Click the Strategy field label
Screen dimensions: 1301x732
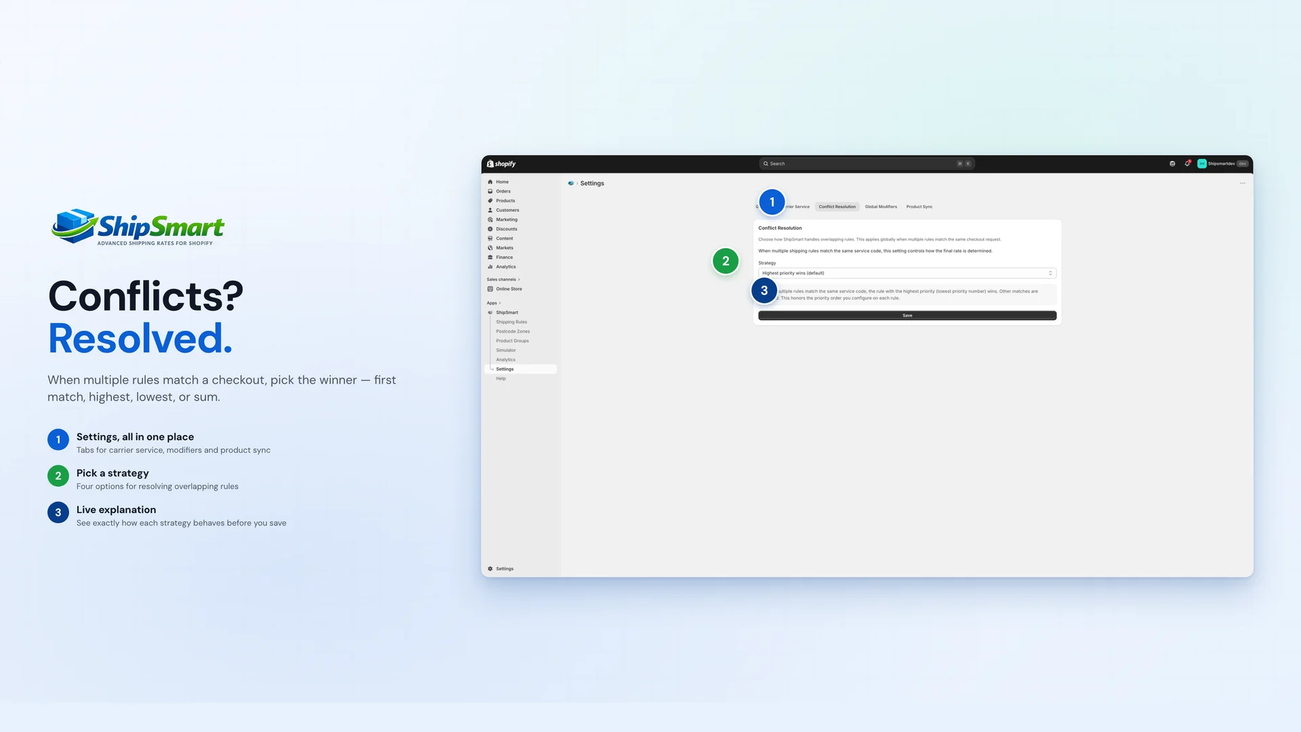pos(767,263)
